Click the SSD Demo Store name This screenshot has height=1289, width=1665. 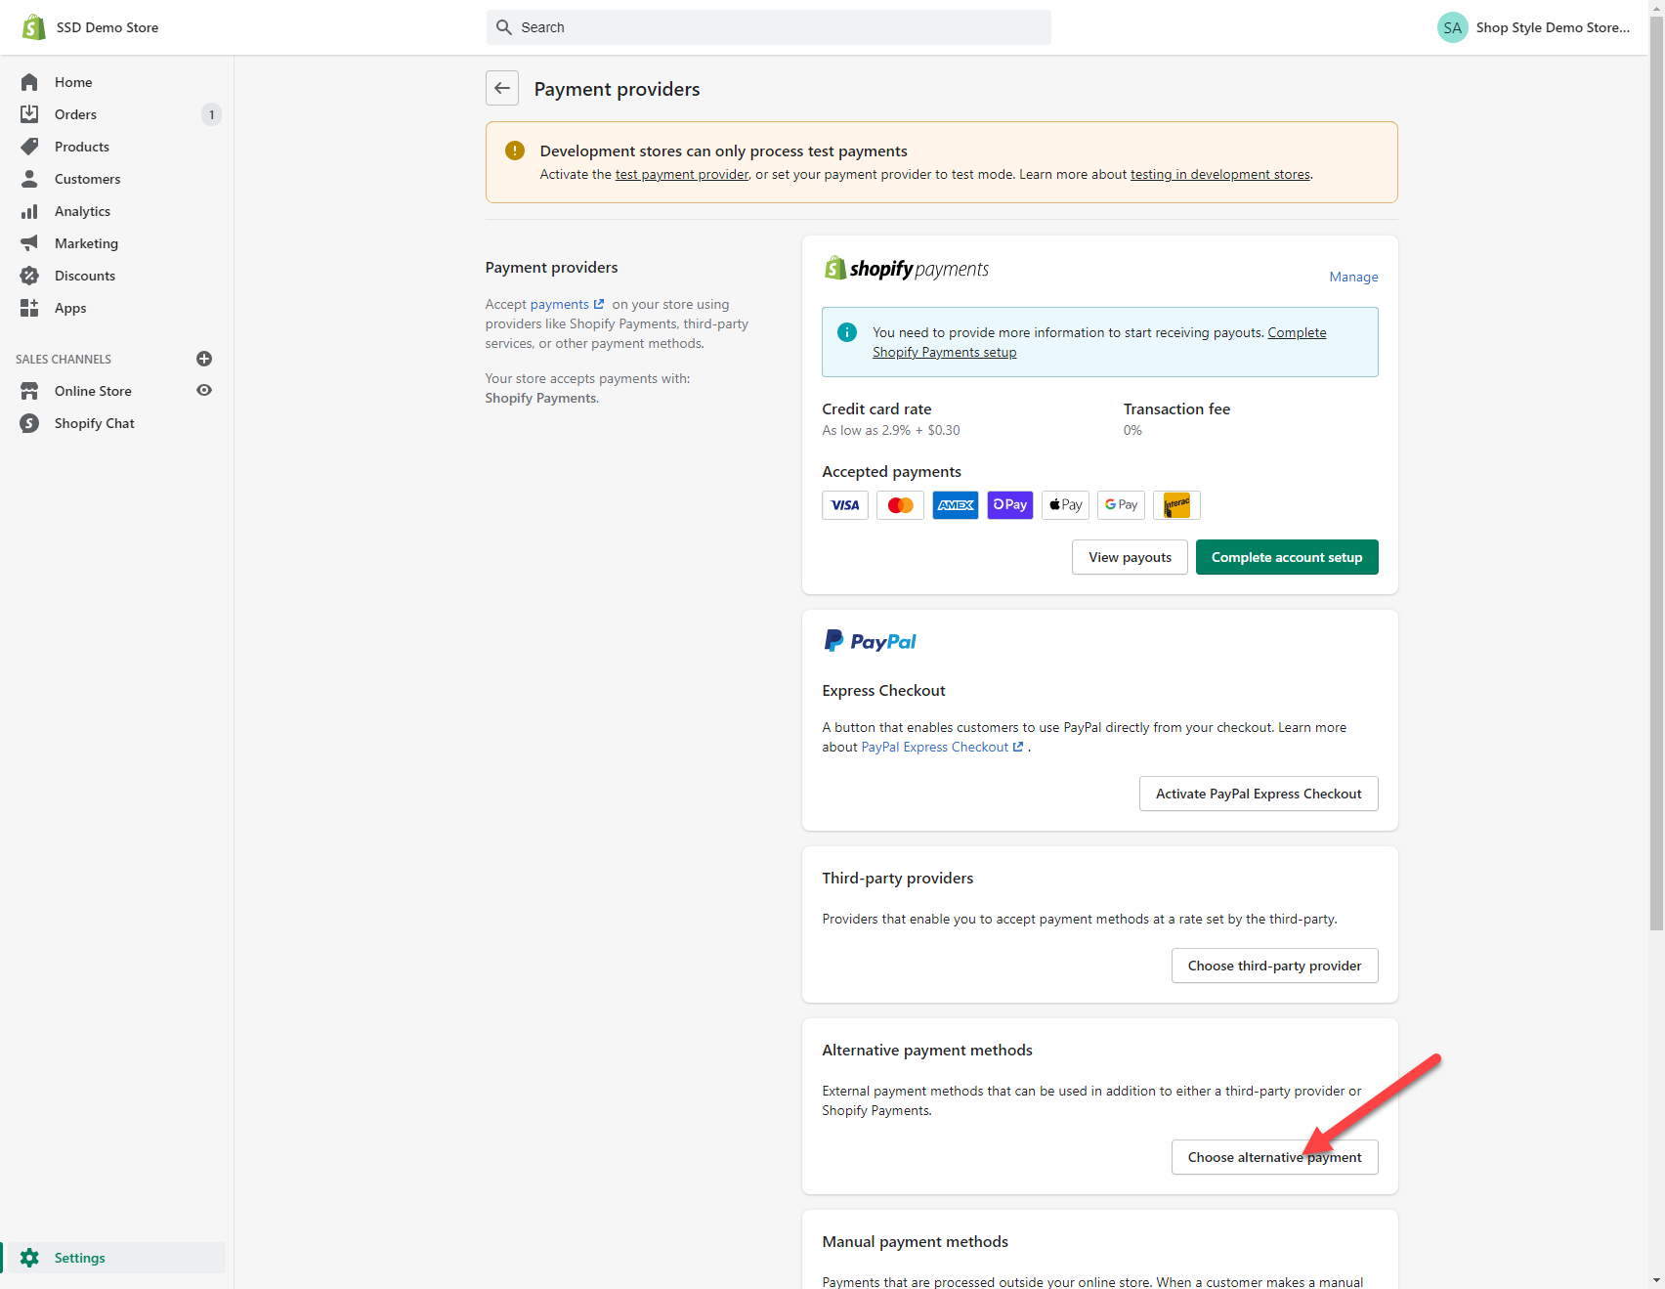pyautogui.click(x=107, y=27)
